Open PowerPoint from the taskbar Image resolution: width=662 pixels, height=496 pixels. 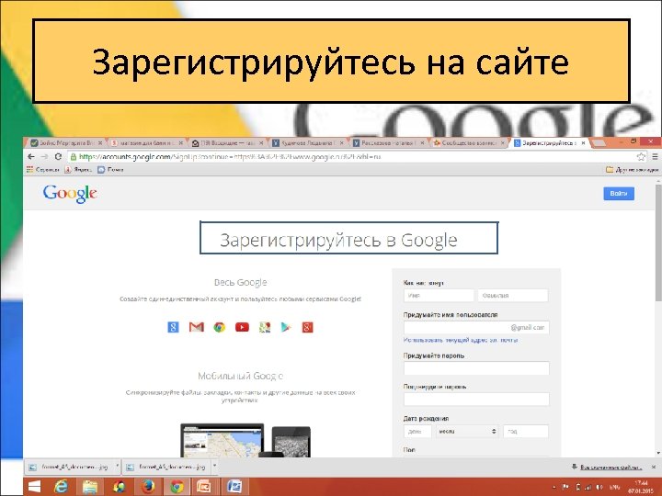pyautogui.click(x=205, y=487)
